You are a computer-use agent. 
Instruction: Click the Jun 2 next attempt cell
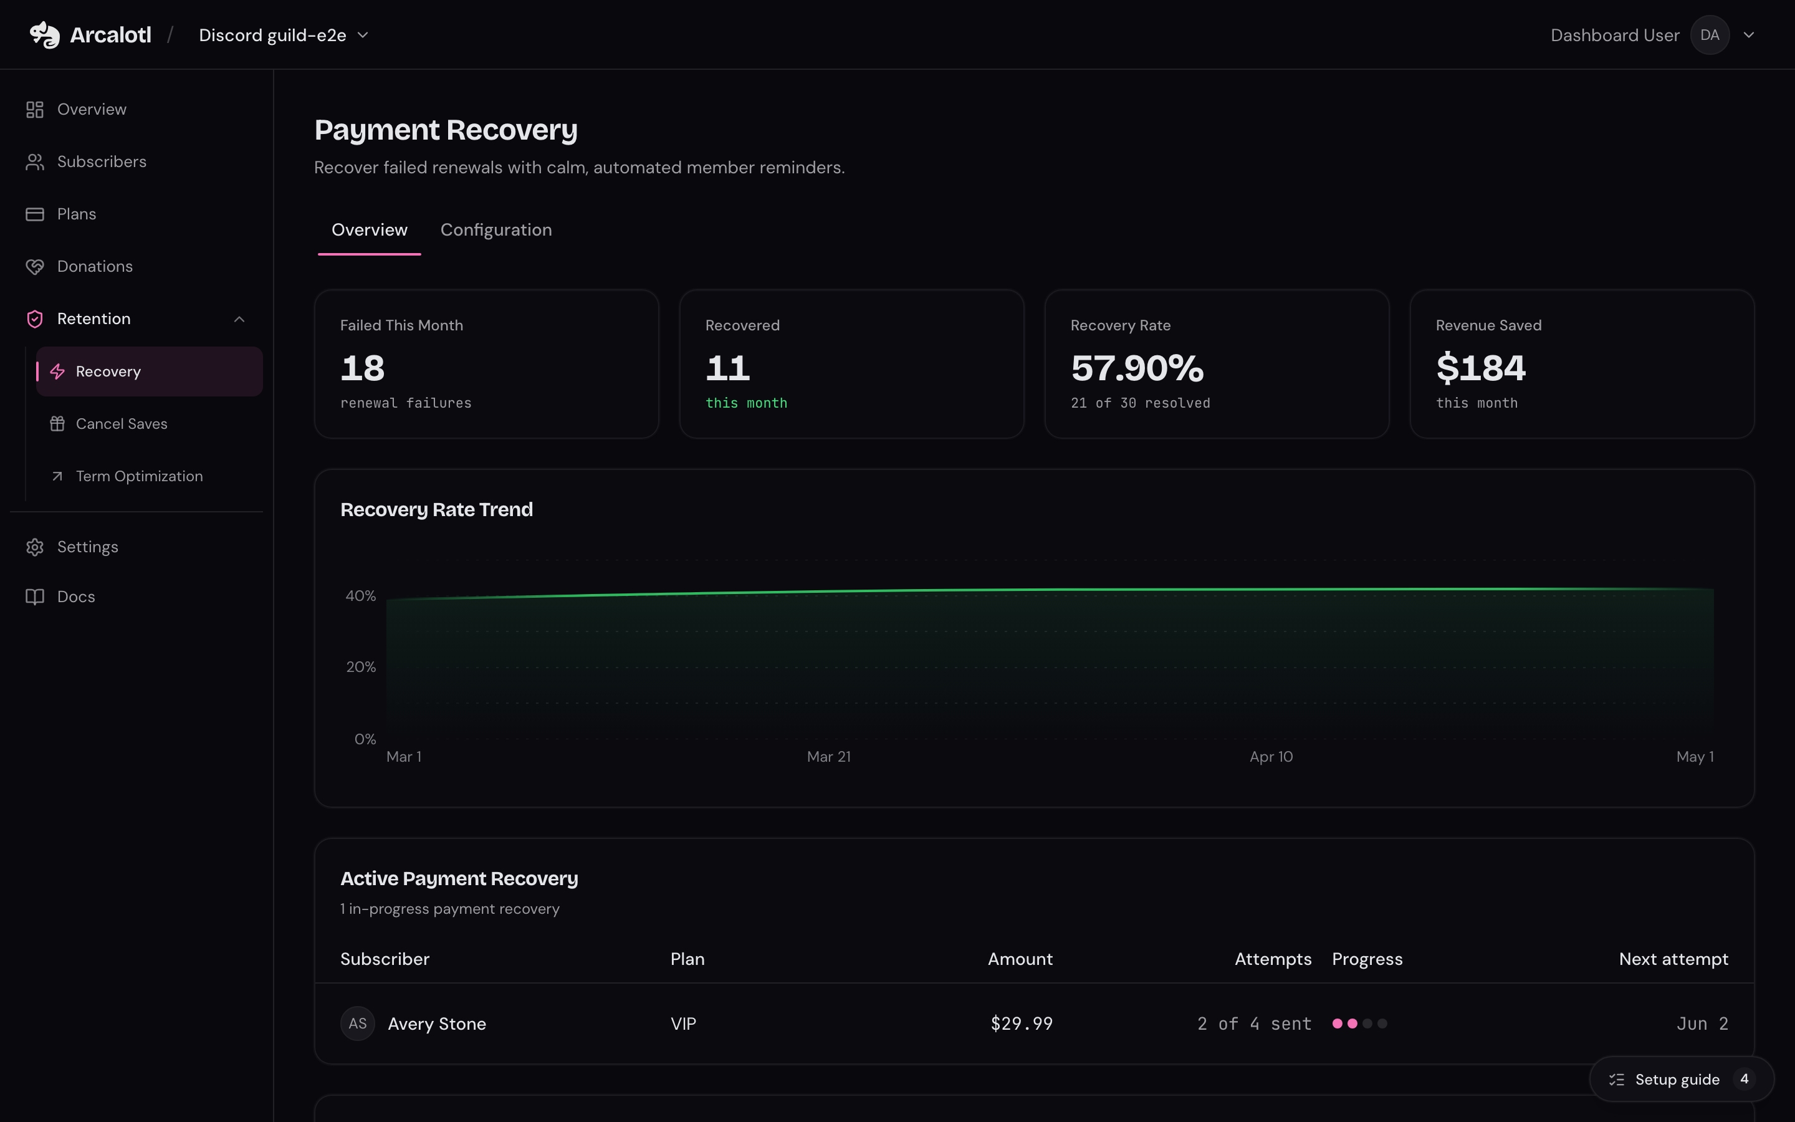coord(1702,1024)
